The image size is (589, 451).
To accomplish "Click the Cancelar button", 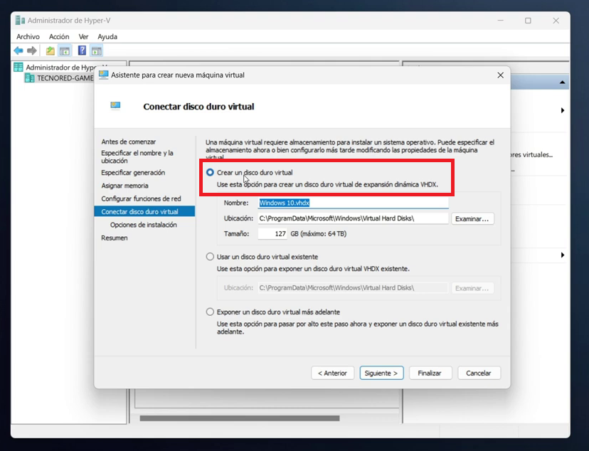I will (x=479, y=373).
